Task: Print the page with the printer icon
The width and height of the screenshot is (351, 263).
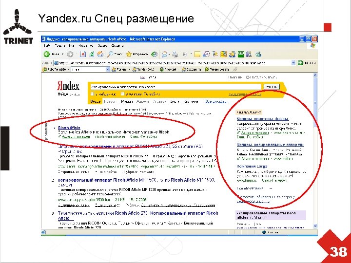Action: point(175,55)
